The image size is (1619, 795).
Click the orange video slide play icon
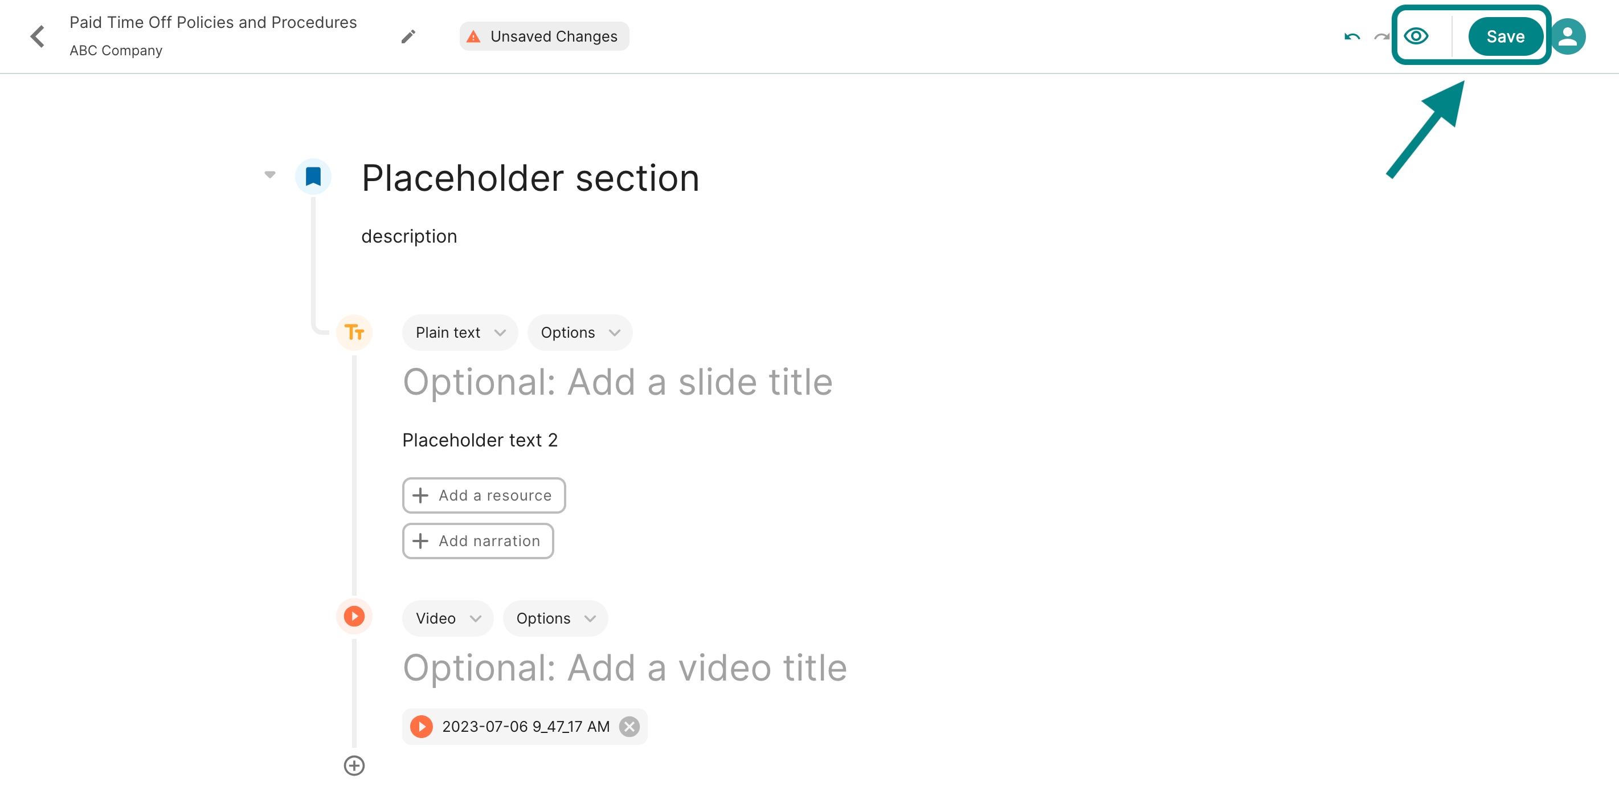click(354, 616)
